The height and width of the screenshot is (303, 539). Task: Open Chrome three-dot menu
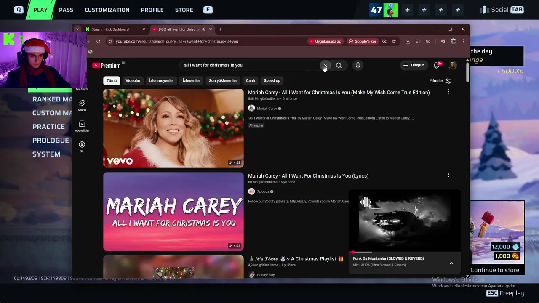click(x=463, y=41)
